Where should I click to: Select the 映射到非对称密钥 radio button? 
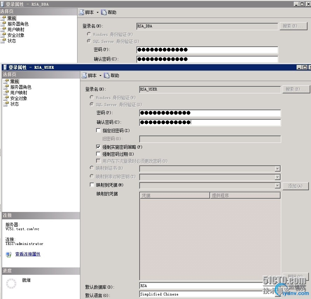[92, 176]
